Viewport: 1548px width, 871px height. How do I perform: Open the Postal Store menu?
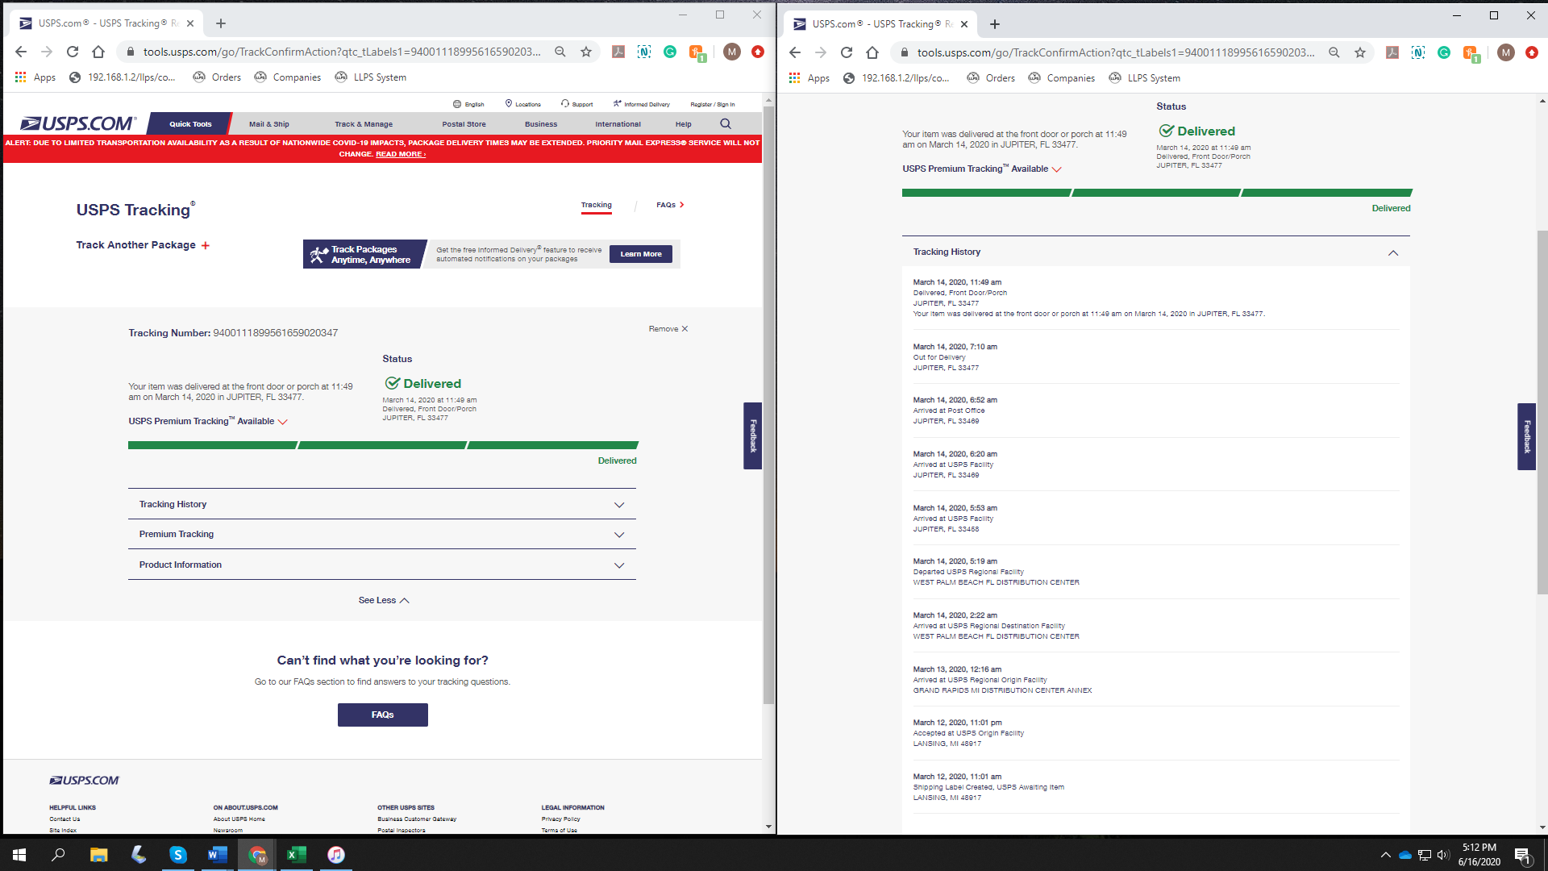point(464,124)
